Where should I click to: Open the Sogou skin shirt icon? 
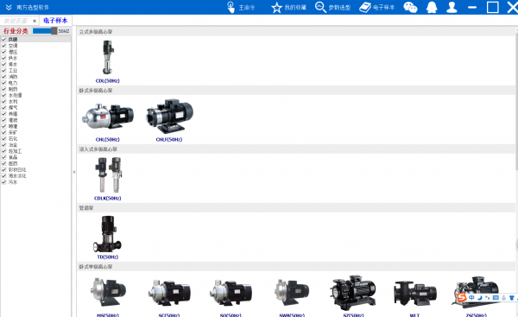511,298
